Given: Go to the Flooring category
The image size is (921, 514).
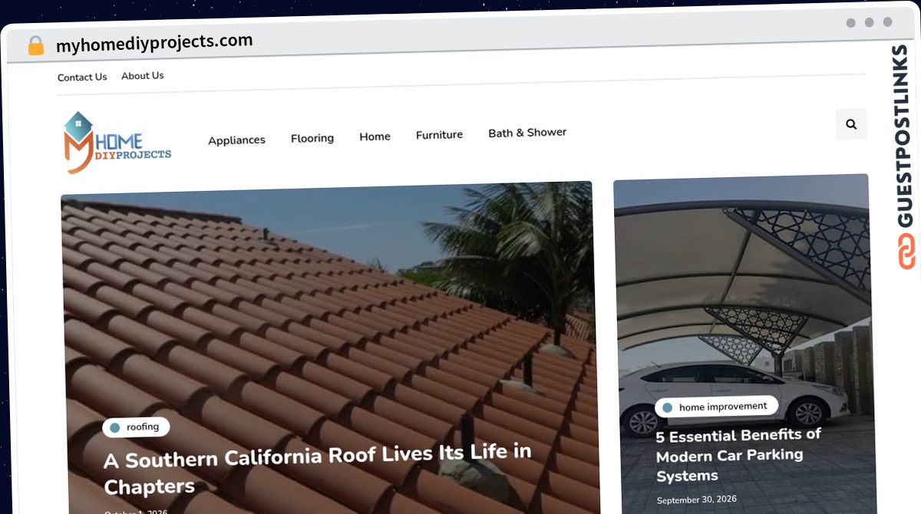Looking at the screenshot, I should tap(312, 138).
